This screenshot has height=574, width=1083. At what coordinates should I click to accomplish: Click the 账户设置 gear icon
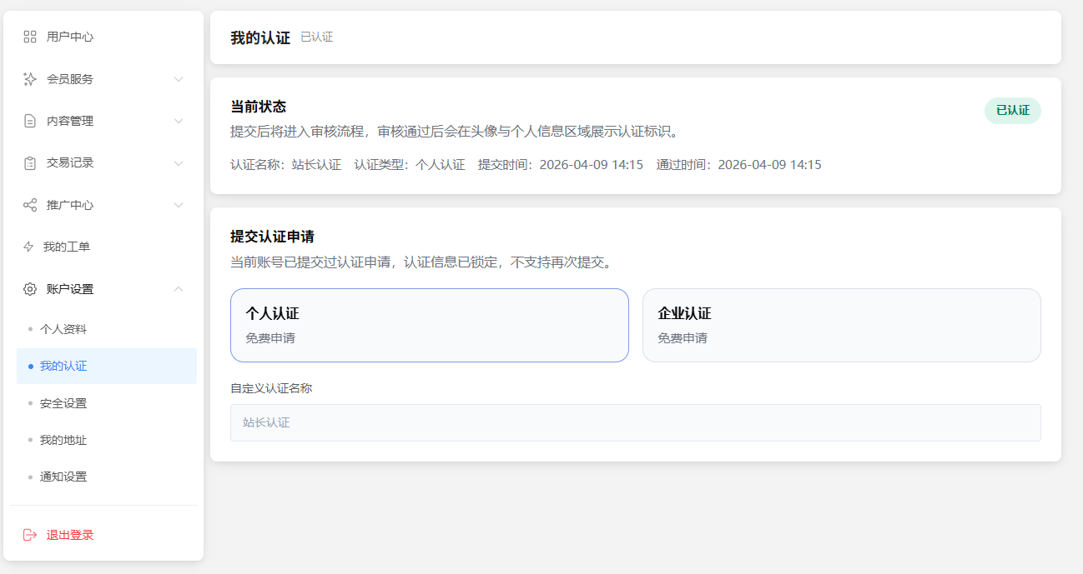click(x=30, y=289)
